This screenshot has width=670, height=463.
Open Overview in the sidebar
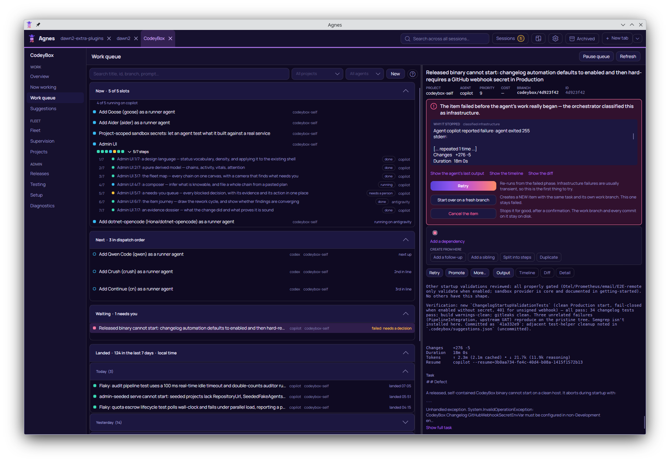pos(40,76)
